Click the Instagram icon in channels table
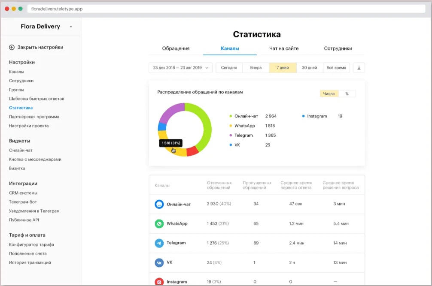This screenshot has width=432, height=286. (159, 281)
